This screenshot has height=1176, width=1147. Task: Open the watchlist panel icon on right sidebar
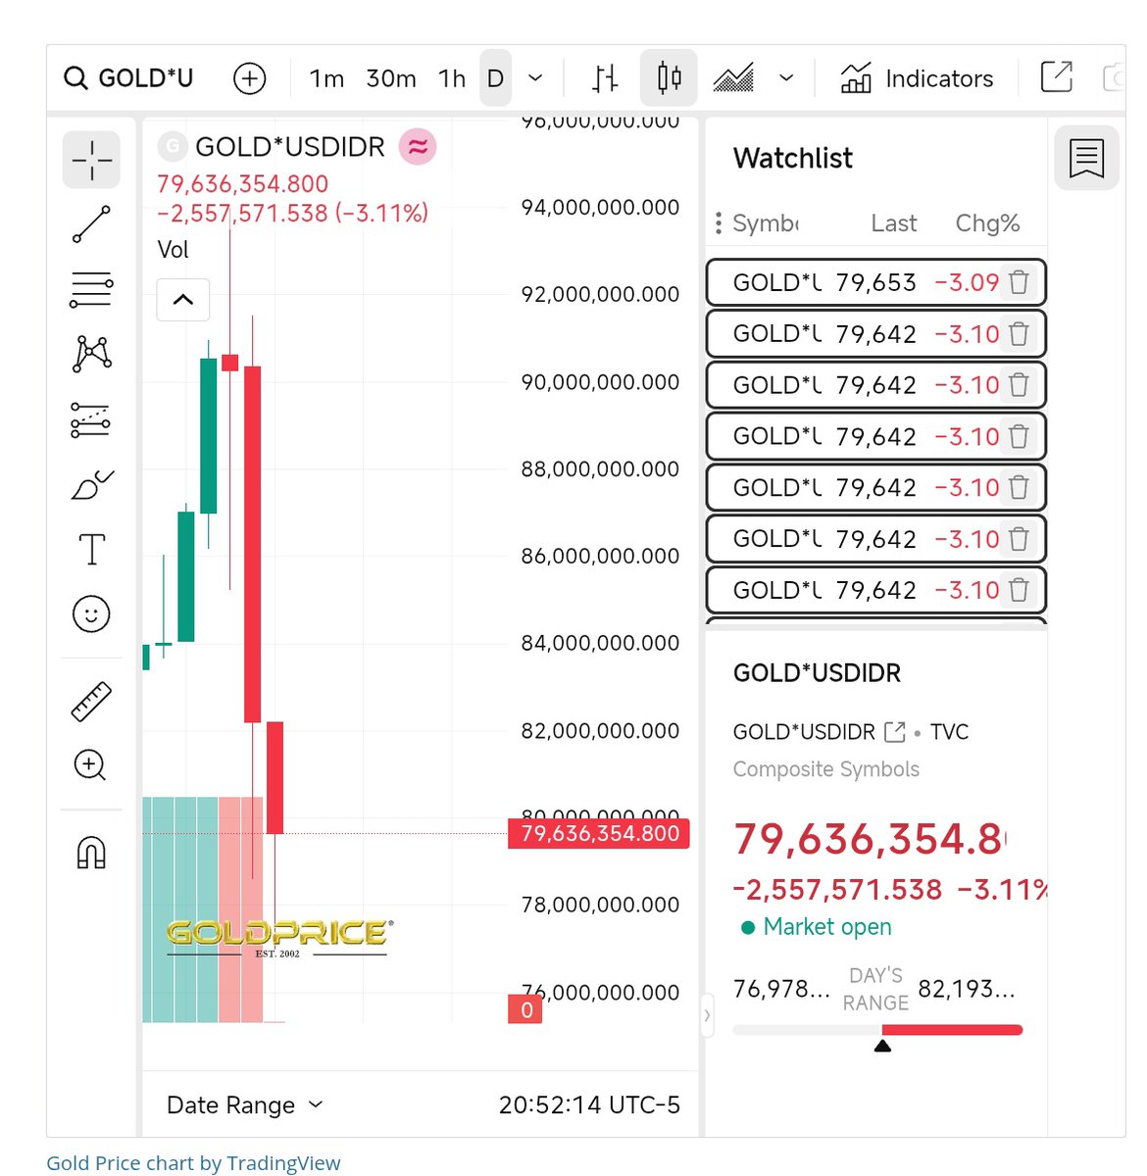point(1086,158)
